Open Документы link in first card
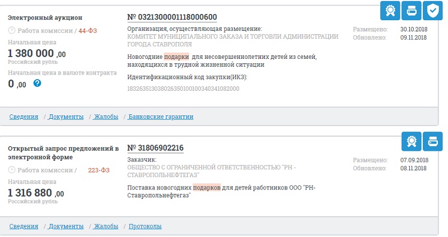Screen dimensions: 448x237 [66, 117]
